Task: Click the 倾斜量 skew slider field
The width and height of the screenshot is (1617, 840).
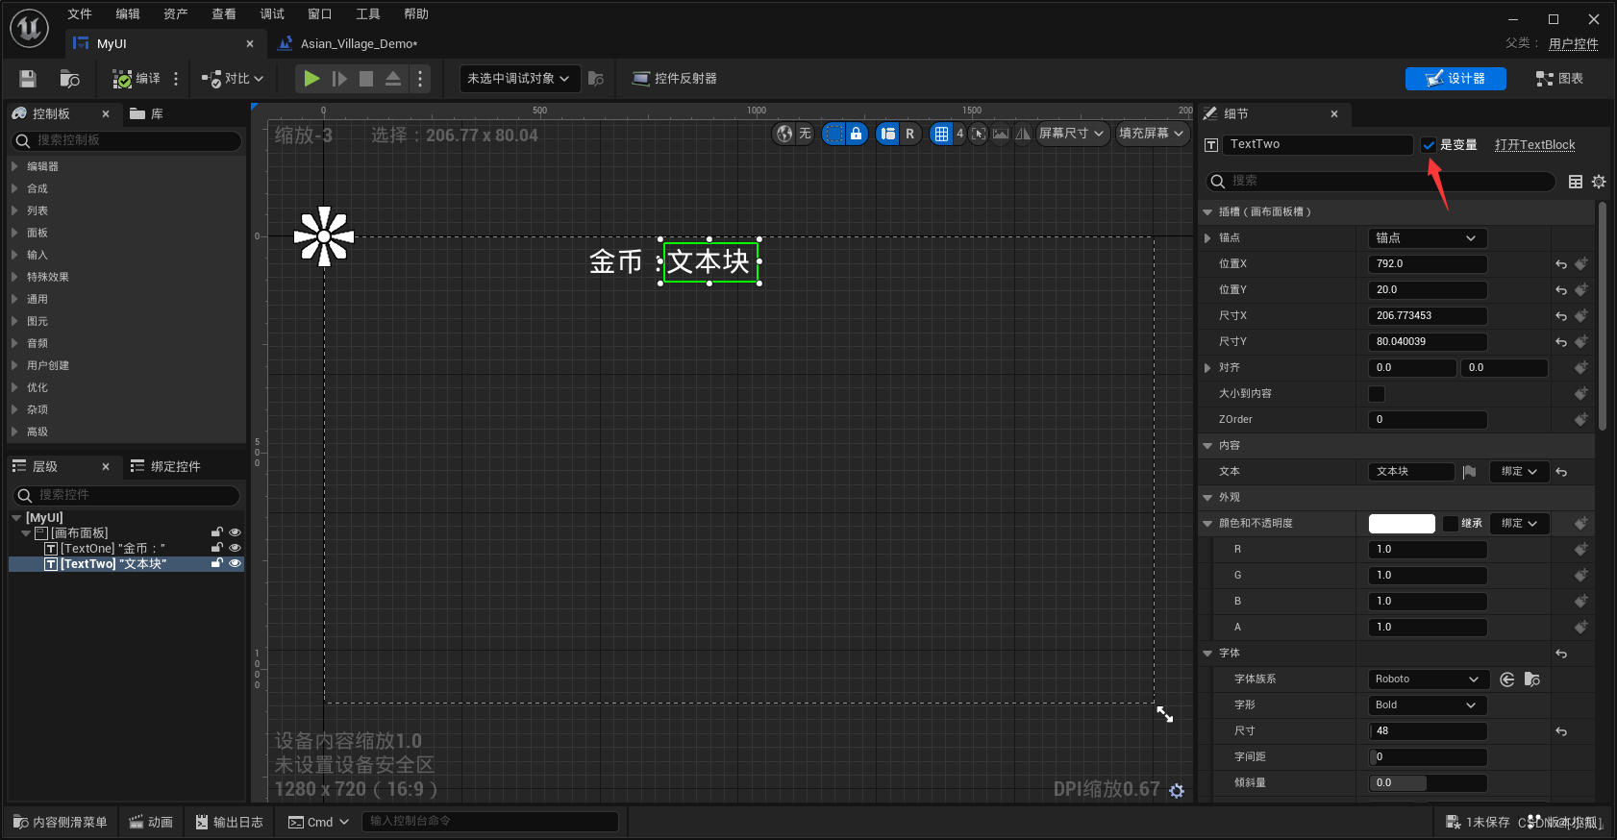Action: click(x=1428, y=783)
